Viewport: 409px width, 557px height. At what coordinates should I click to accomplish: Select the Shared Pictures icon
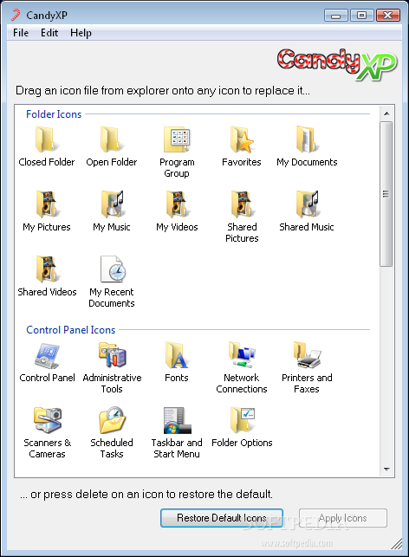[242, 204]
